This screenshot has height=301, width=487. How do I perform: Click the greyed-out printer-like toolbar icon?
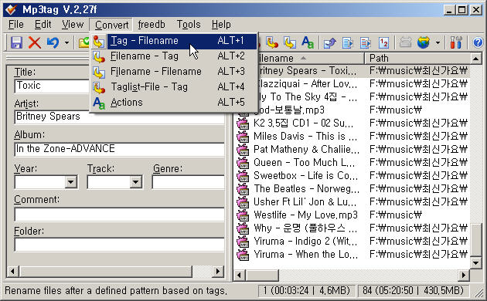click(x=405, y=42)
